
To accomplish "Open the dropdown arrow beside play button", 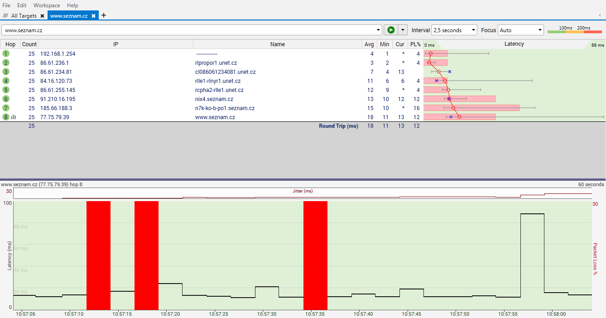I will click(402, 30).
